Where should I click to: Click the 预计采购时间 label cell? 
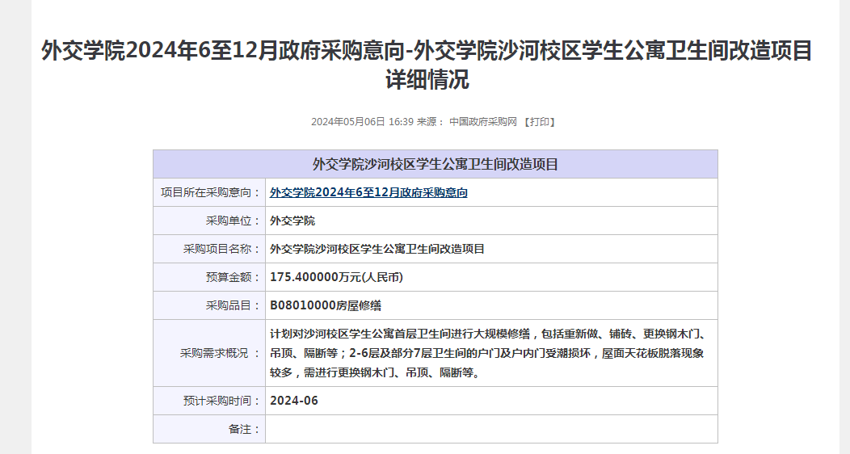(x=221, y=401)
